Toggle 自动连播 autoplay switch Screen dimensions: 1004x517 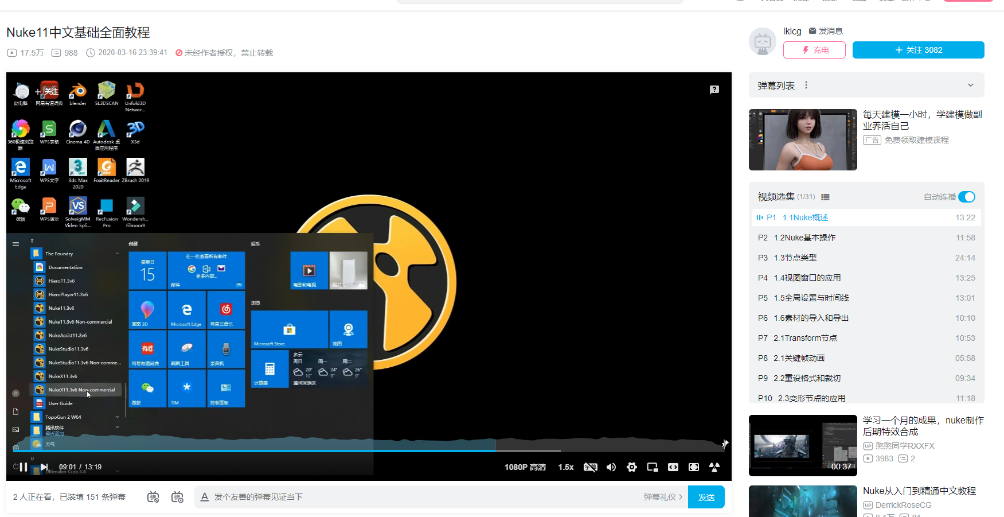(967, 197)
